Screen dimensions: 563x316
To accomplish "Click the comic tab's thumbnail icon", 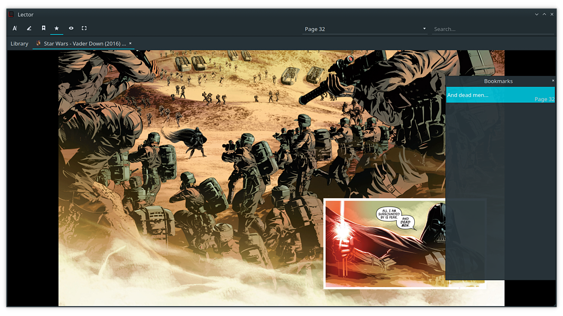I will 38,43.
